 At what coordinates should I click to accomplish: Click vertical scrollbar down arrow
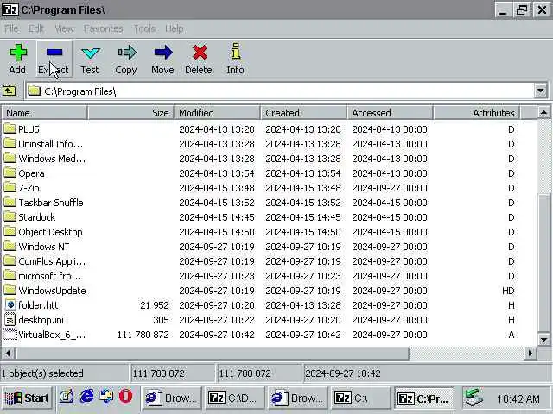click(543, 339)
